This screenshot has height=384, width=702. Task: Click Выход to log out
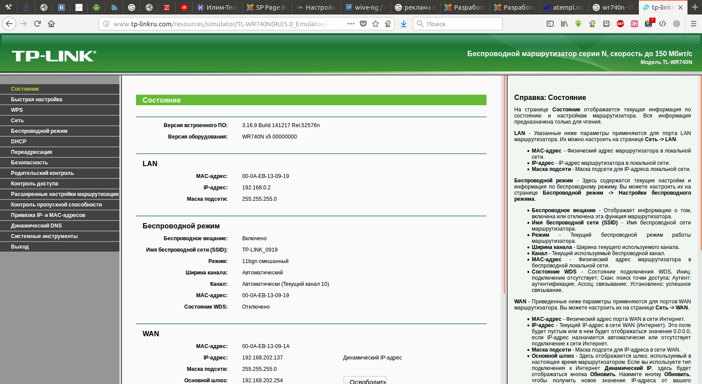[x=60, y=247]
